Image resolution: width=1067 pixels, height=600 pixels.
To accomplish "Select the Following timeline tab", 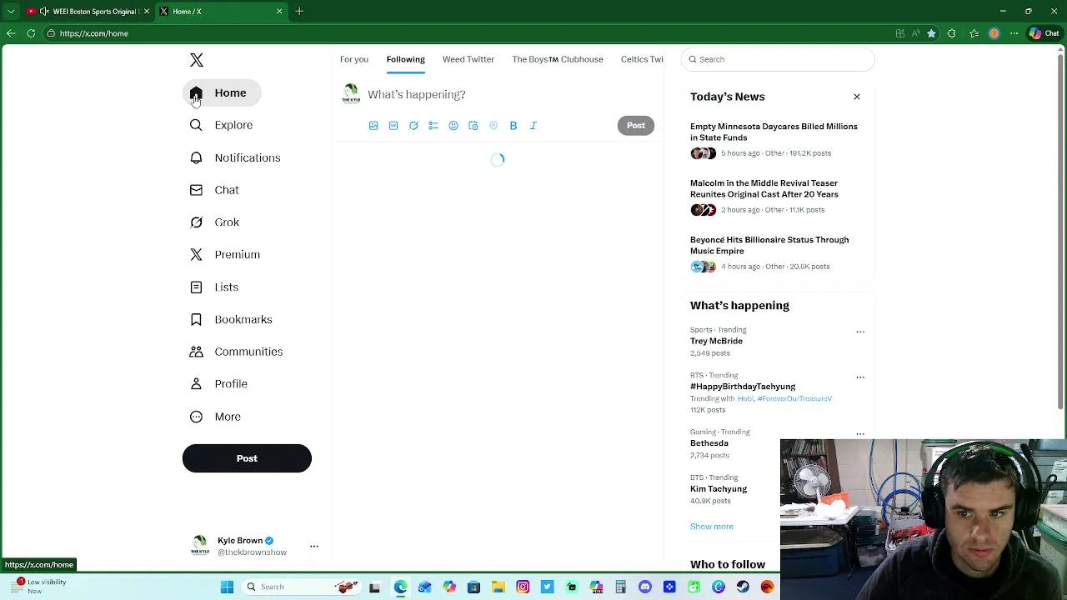I will click(x=405, y=59).
